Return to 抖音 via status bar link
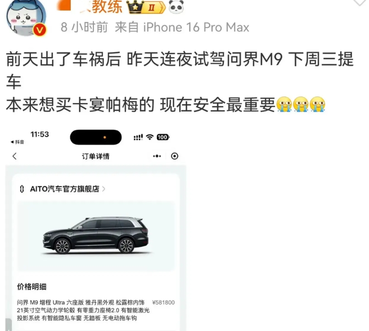 pyautogui.click(x=17, y=142)
